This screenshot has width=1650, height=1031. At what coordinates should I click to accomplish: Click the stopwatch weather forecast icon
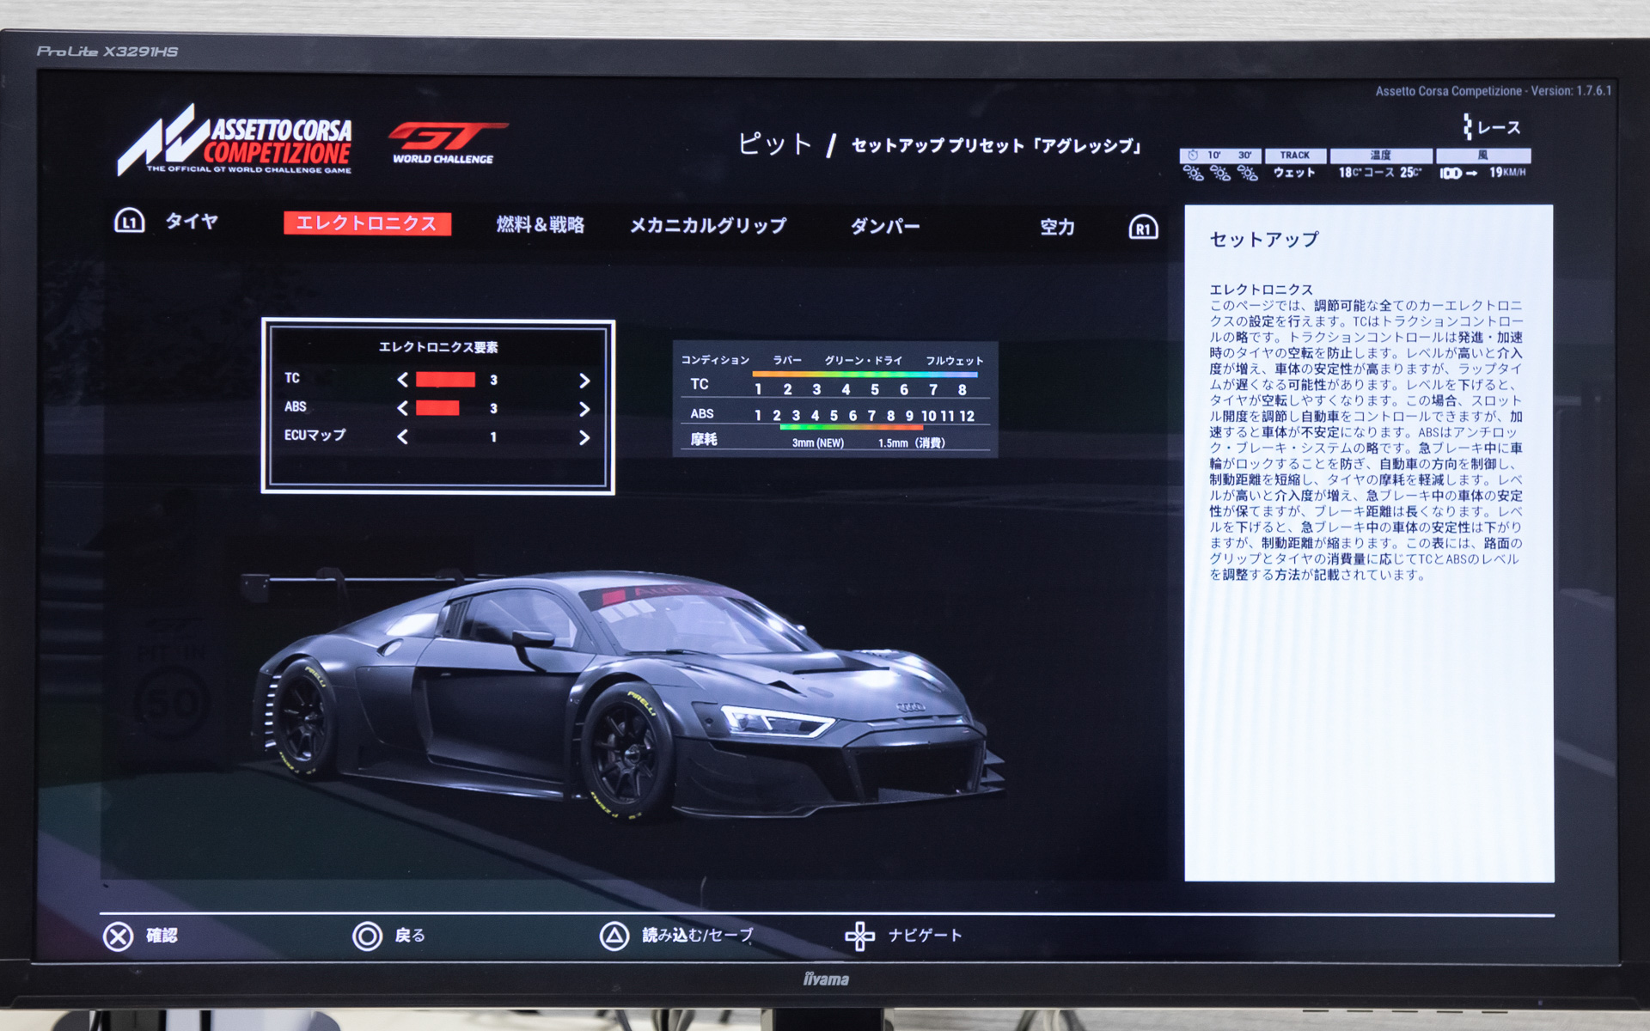(x=1193, y=156)
